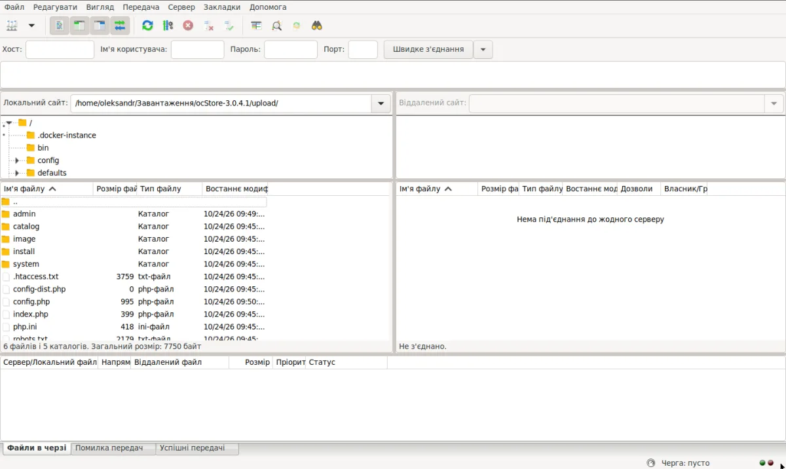Focus the Порт input field
Screen dimensions: 786x469
click(x=363, y=49)
